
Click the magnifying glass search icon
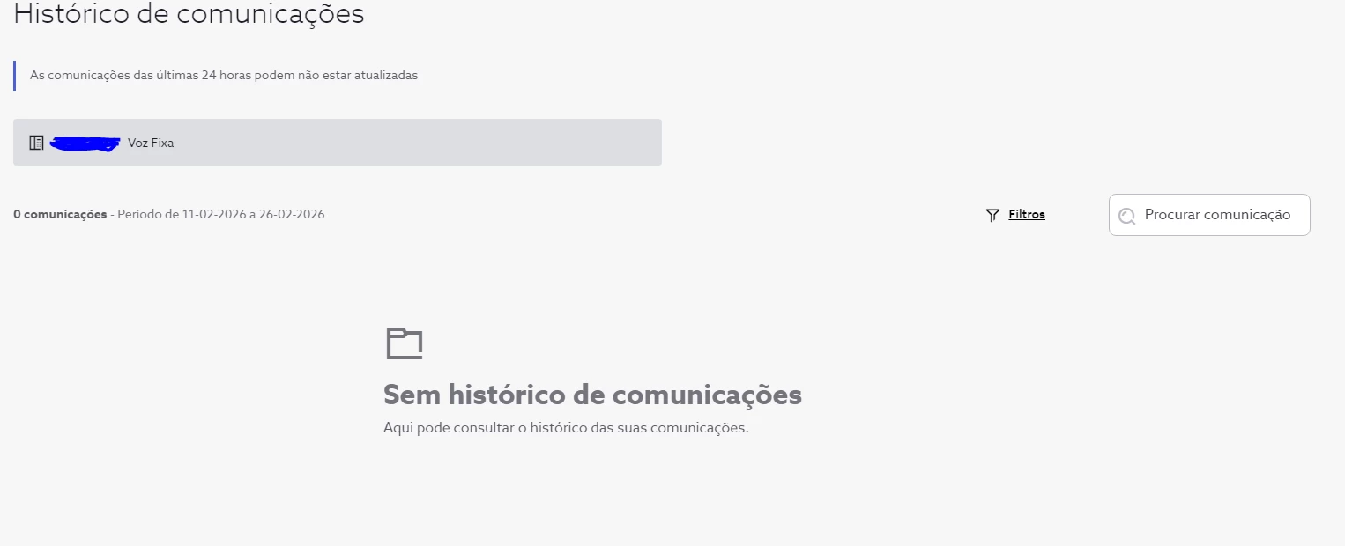point(1126,216)
